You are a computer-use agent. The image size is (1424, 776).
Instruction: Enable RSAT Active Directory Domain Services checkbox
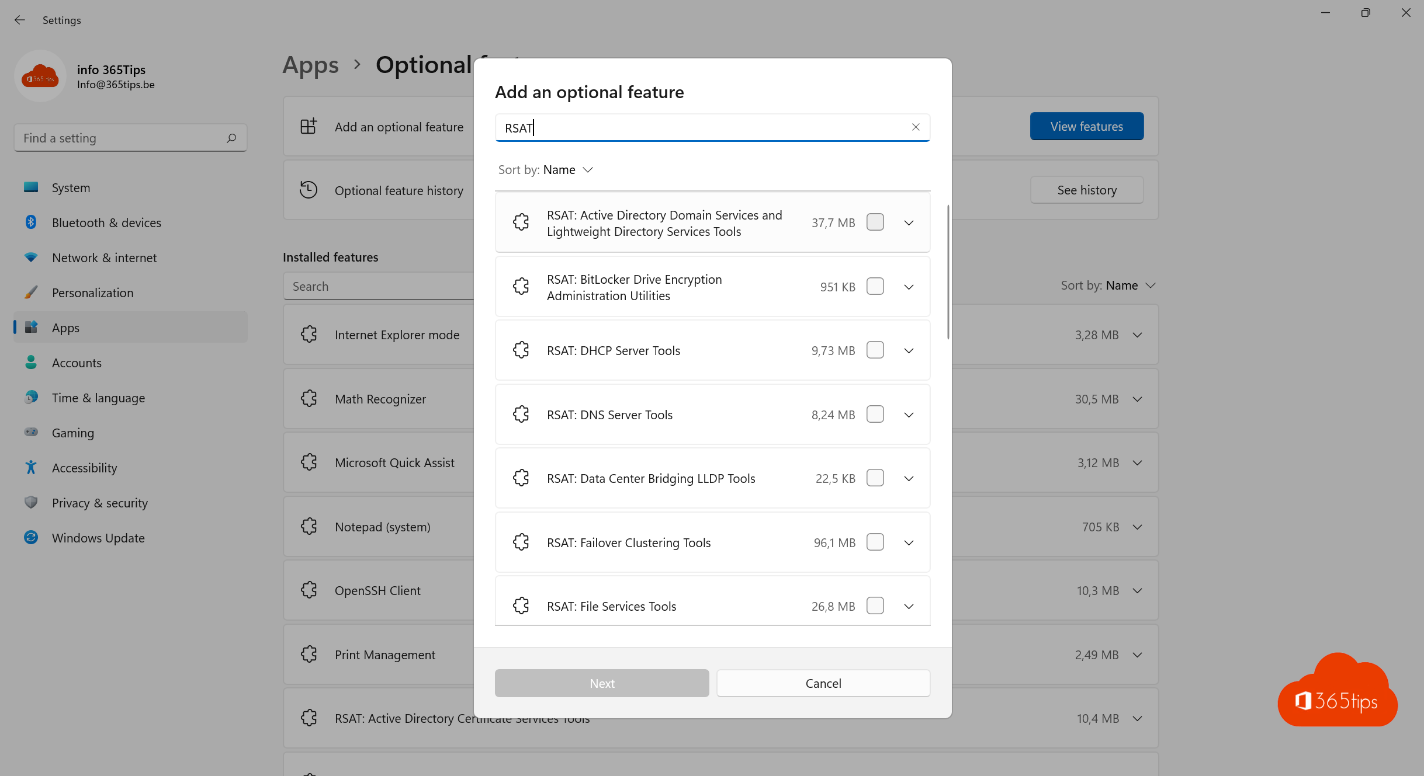pos(874,222)
